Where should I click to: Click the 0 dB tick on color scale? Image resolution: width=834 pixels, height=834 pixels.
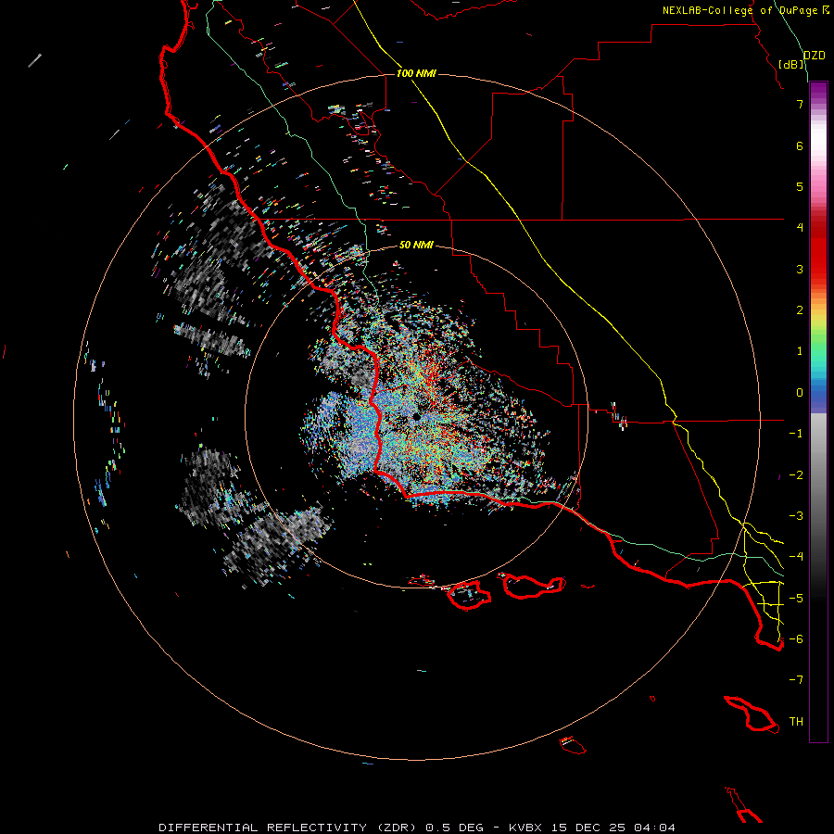coord(800,393)
